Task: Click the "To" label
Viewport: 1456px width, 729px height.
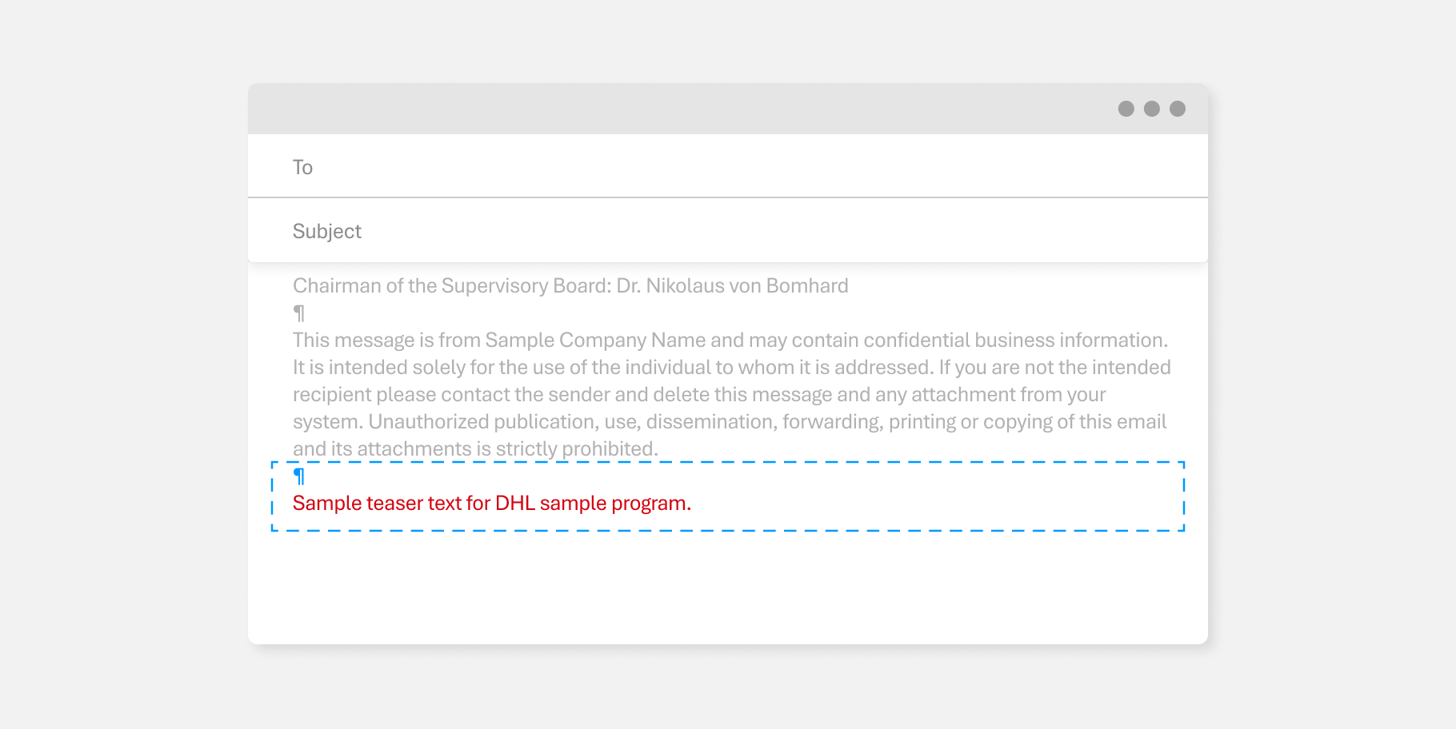Action: pos(302,167)
